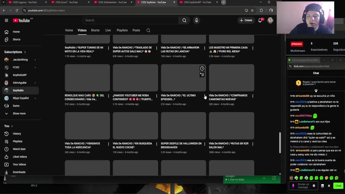Open Your videos
Image resolution: width=345 pixels, height=194 pixels.
[x=19, y=164]
